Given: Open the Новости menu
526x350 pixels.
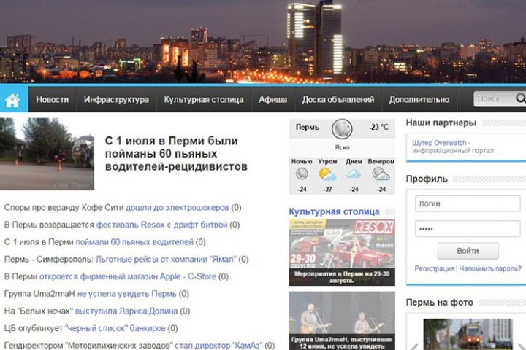Looking at the screenshot, I should (x=53, y=99).
